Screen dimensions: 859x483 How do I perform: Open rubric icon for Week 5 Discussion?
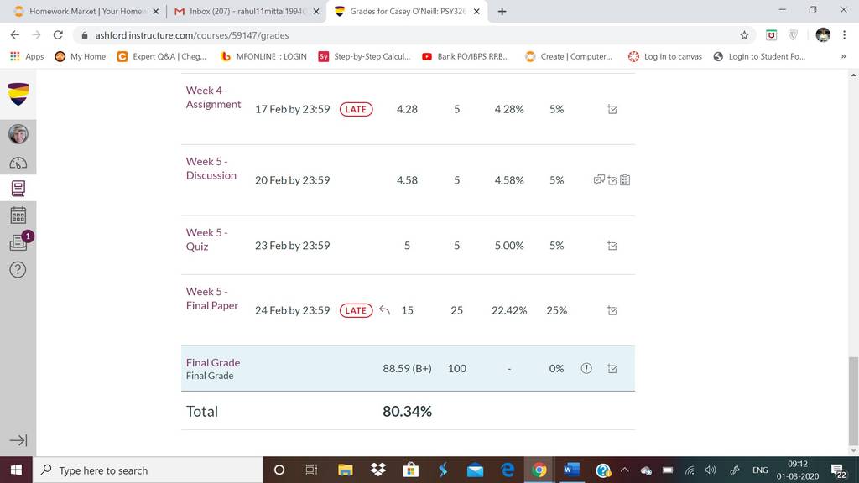(625, 179)
